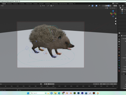Click the output path field in properties
Image resolution: width=126 pixels, height=95 pixels.
124,74
